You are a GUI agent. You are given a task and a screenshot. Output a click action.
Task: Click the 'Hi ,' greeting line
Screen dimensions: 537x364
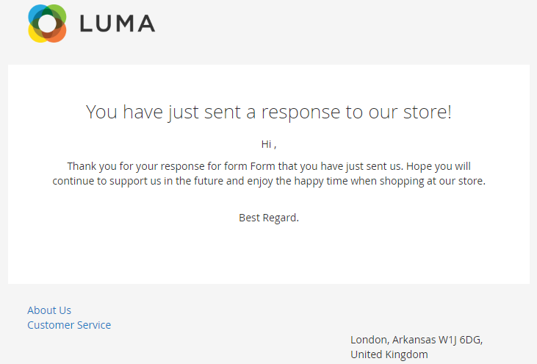pyautogui.click(x=269, y=144)
